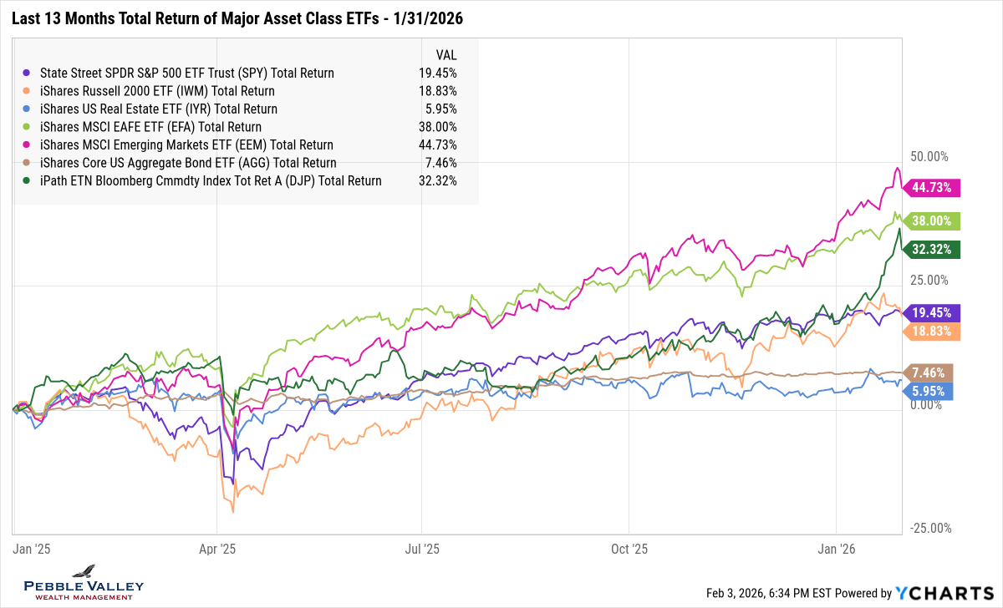The width and height of the screenshot is (1003, 608).
Task: Click the 38.00% EFA end-value tag
Action: (931, 221)
